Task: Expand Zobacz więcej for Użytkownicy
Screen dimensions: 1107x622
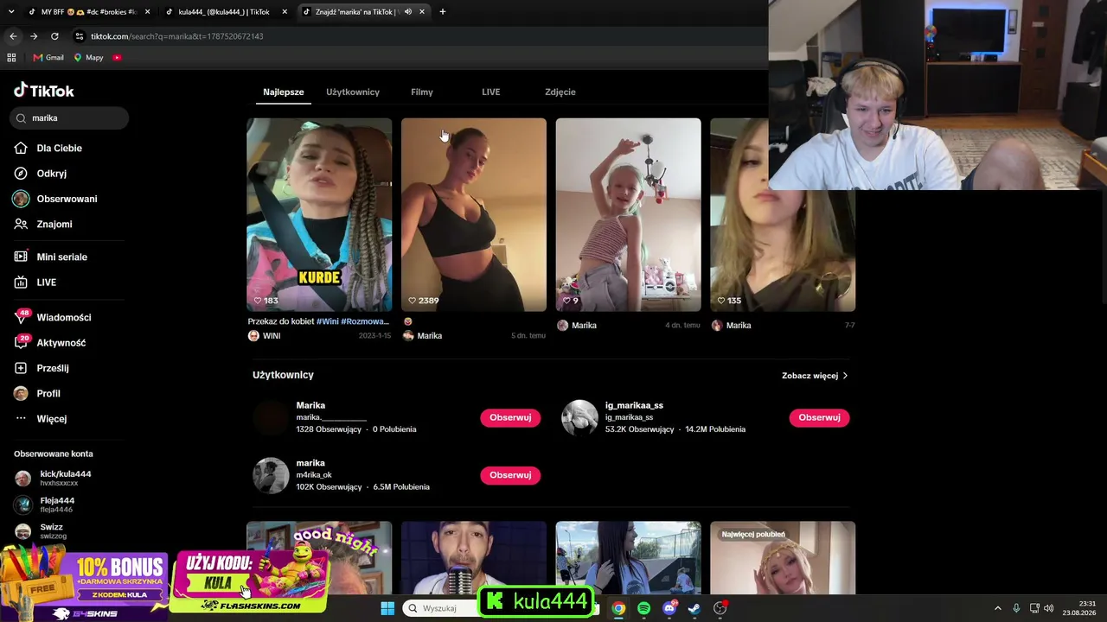Action: click(815, 376)
